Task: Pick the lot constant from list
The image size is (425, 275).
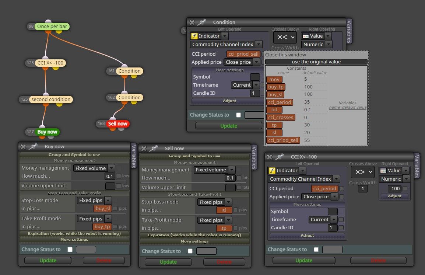Action: pyautogui.click(x=274, y=110)
